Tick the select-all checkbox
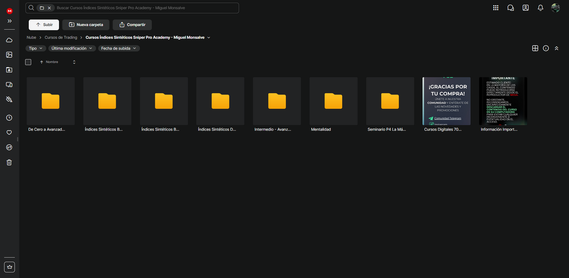 [28, 62]
